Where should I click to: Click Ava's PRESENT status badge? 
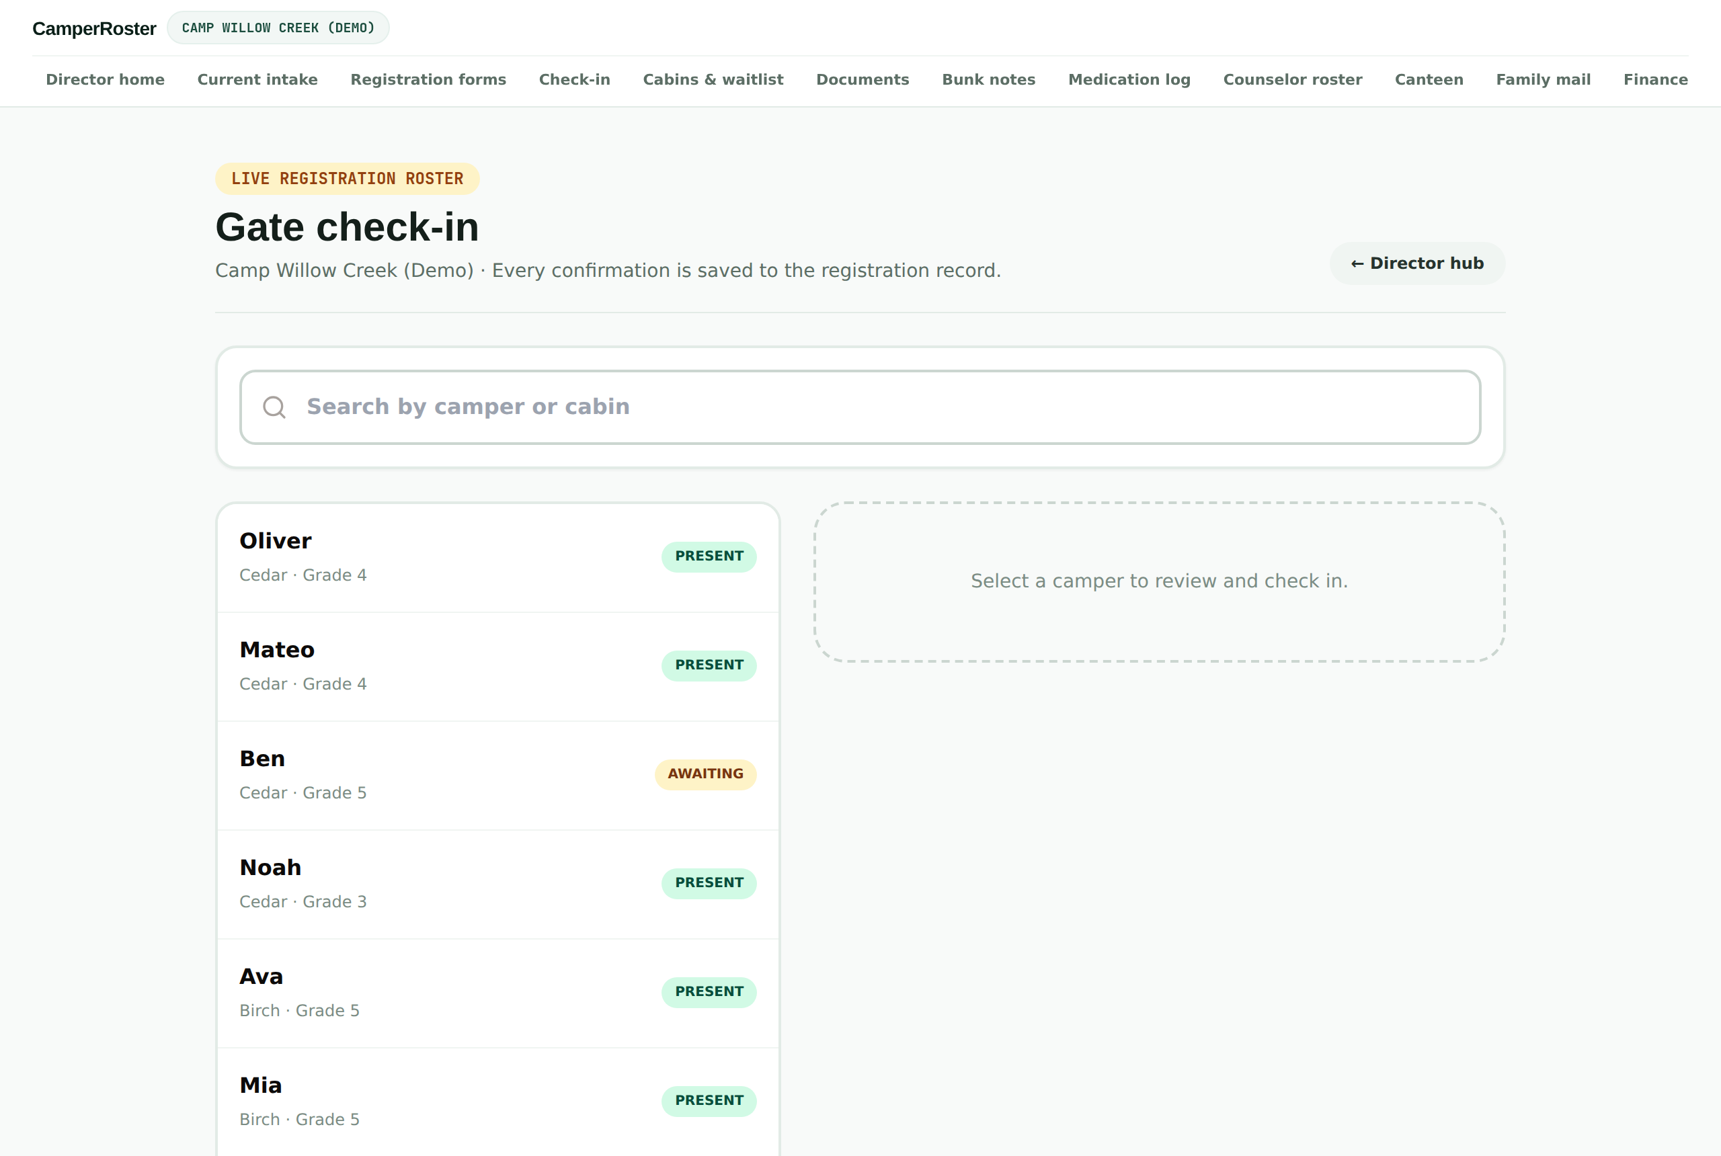coord(709,992)
